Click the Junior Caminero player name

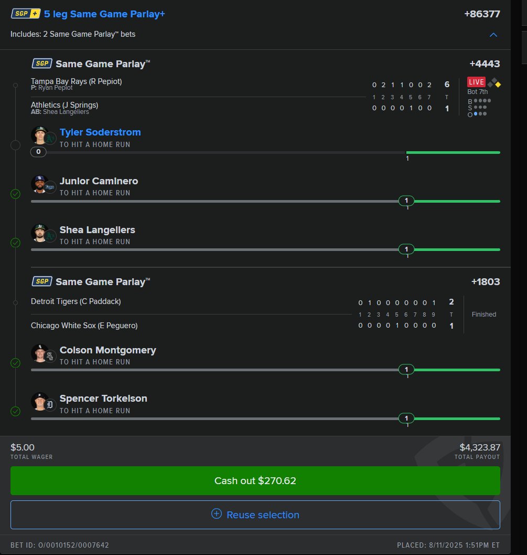pos(99,181)
